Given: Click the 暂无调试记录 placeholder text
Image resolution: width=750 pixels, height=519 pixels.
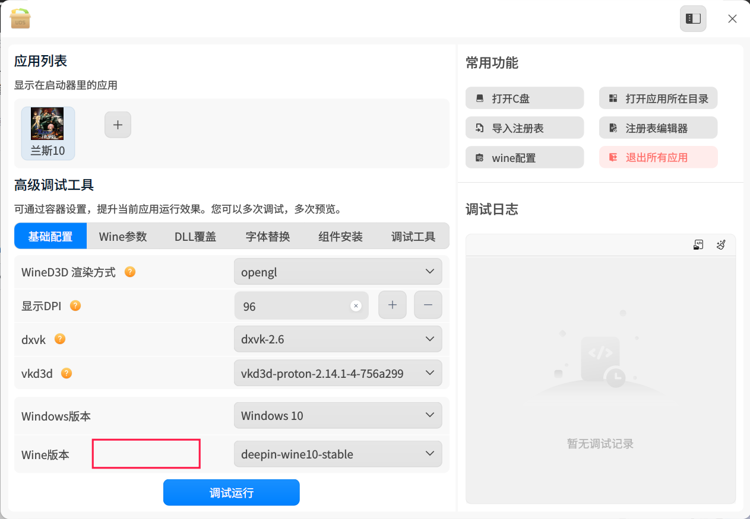Looking at the screenshot, I should click(600, 444).
